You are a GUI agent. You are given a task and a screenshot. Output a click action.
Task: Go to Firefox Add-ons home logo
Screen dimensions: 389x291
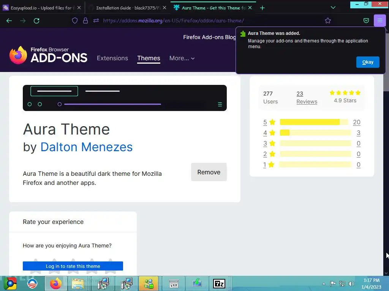pos(48,55)
